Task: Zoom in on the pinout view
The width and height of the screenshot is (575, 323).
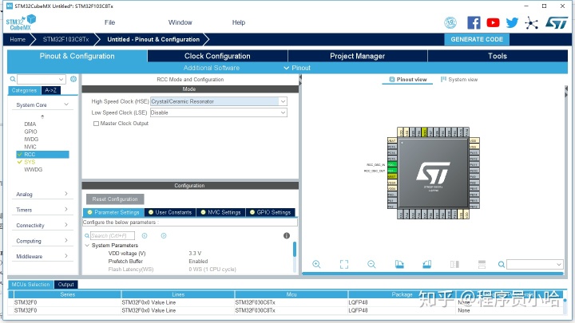Action: [x=316, y=265]
